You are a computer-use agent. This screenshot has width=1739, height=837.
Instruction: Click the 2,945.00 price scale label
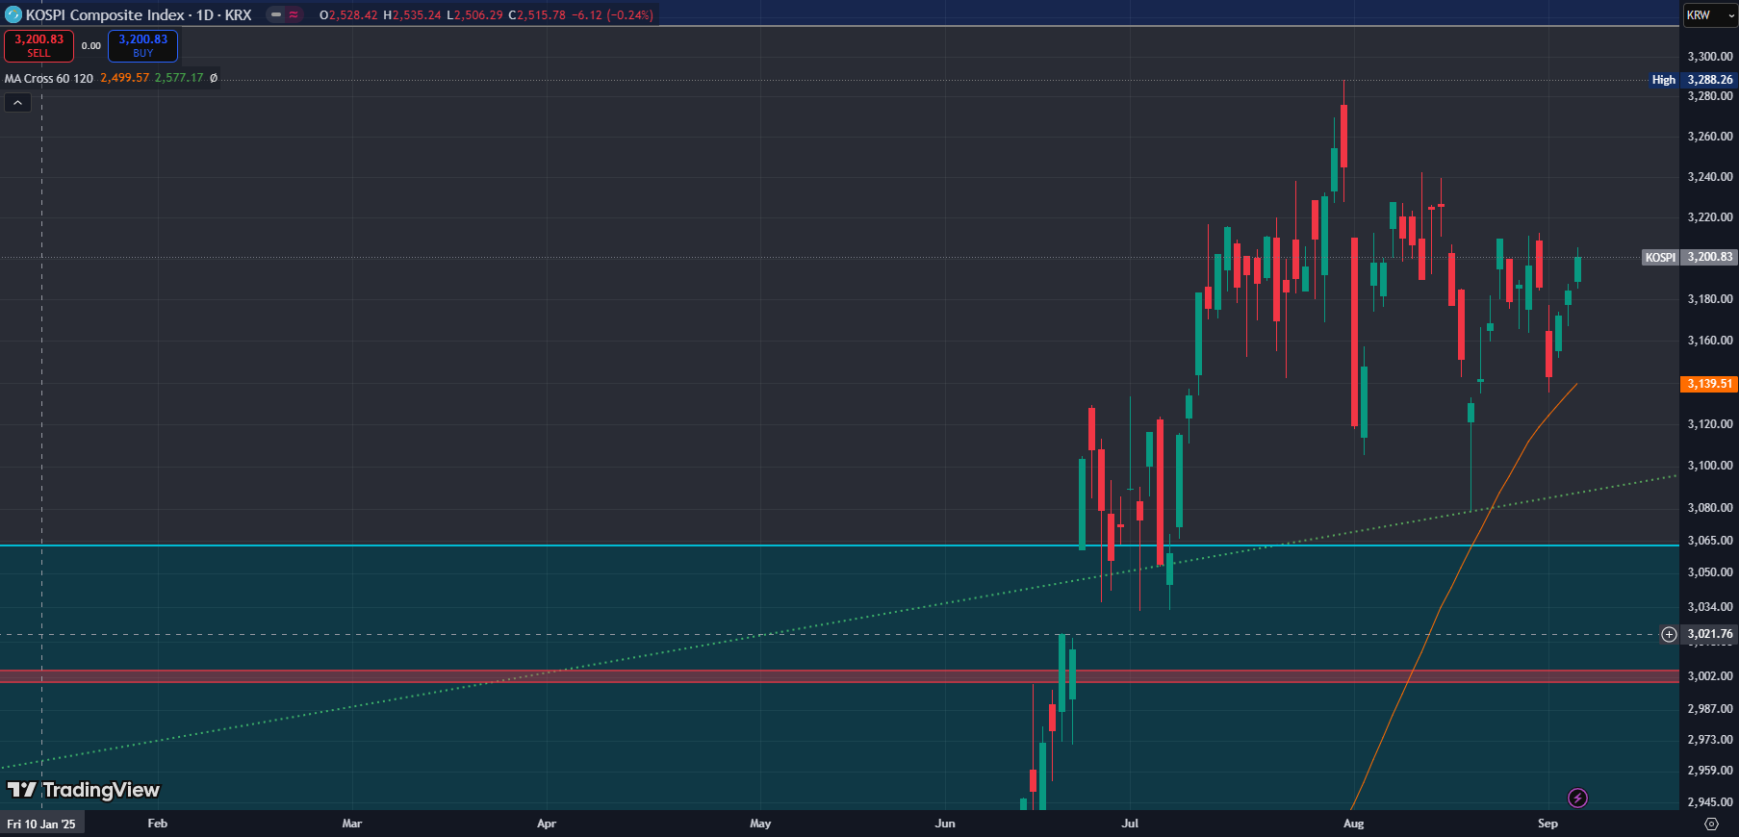(x=1710, y=802)
